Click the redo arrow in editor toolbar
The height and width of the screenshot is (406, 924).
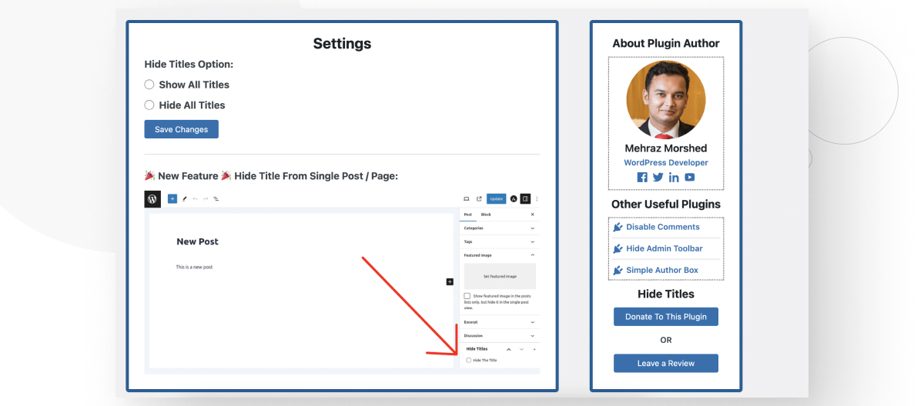tap(206, 198)
